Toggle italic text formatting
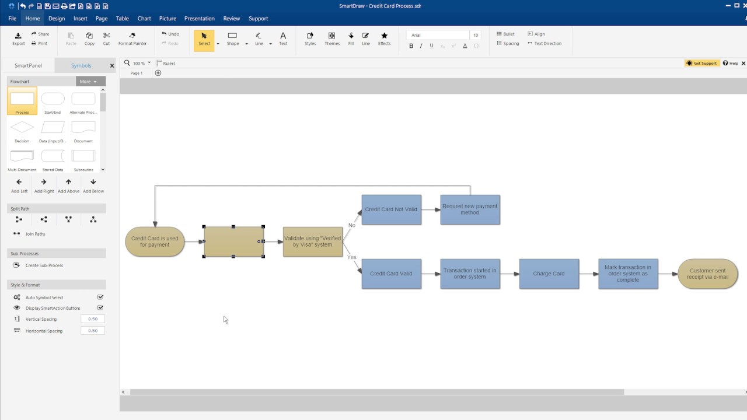The image size is (747, 420). click(421, 45)
